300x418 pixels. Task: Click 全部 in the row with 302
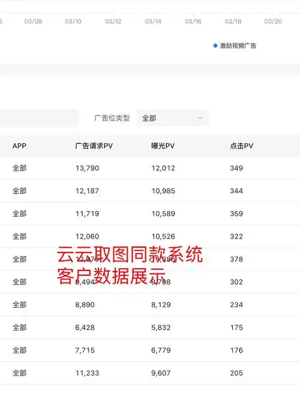pos(19,282)
